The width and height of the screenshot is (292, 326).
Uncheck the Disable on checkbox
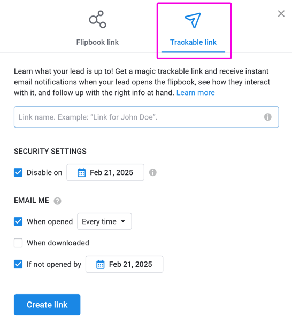point(18,172)
